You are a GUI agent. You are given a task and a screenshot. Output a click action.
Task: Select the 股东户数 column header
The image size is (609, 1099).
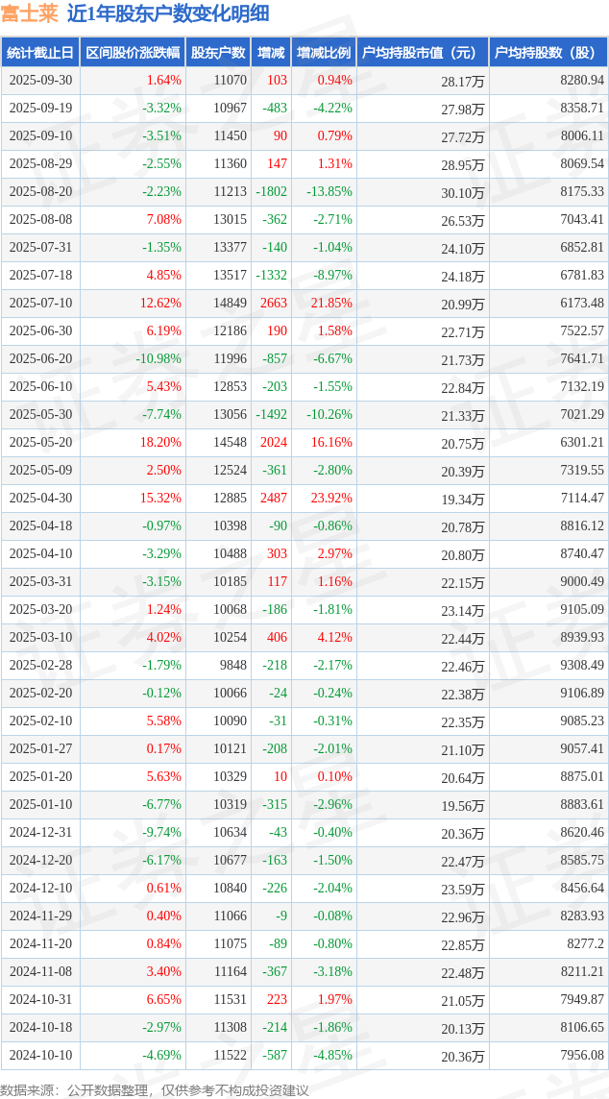218,53
